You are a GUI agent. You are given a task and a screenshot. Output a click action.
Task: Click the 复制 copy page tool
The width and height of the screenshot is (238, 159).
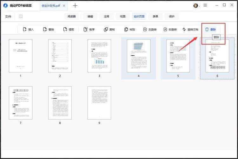click(109, 29)
